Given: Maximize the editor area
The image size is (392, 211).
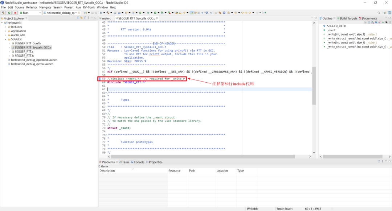Looking at the screenshot, I should click(315, 18).
